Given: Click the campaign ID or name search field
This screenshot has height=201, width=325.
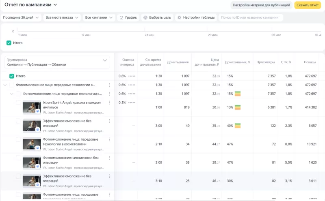Looking at the screenshot, I should click(251, 18).
